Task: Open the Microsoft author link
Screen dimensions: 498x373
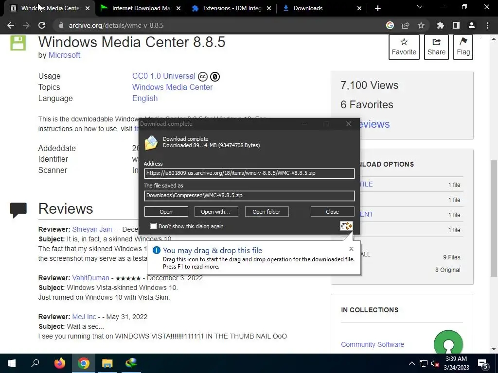Action: pyautogui.click(x=64, y=55)
